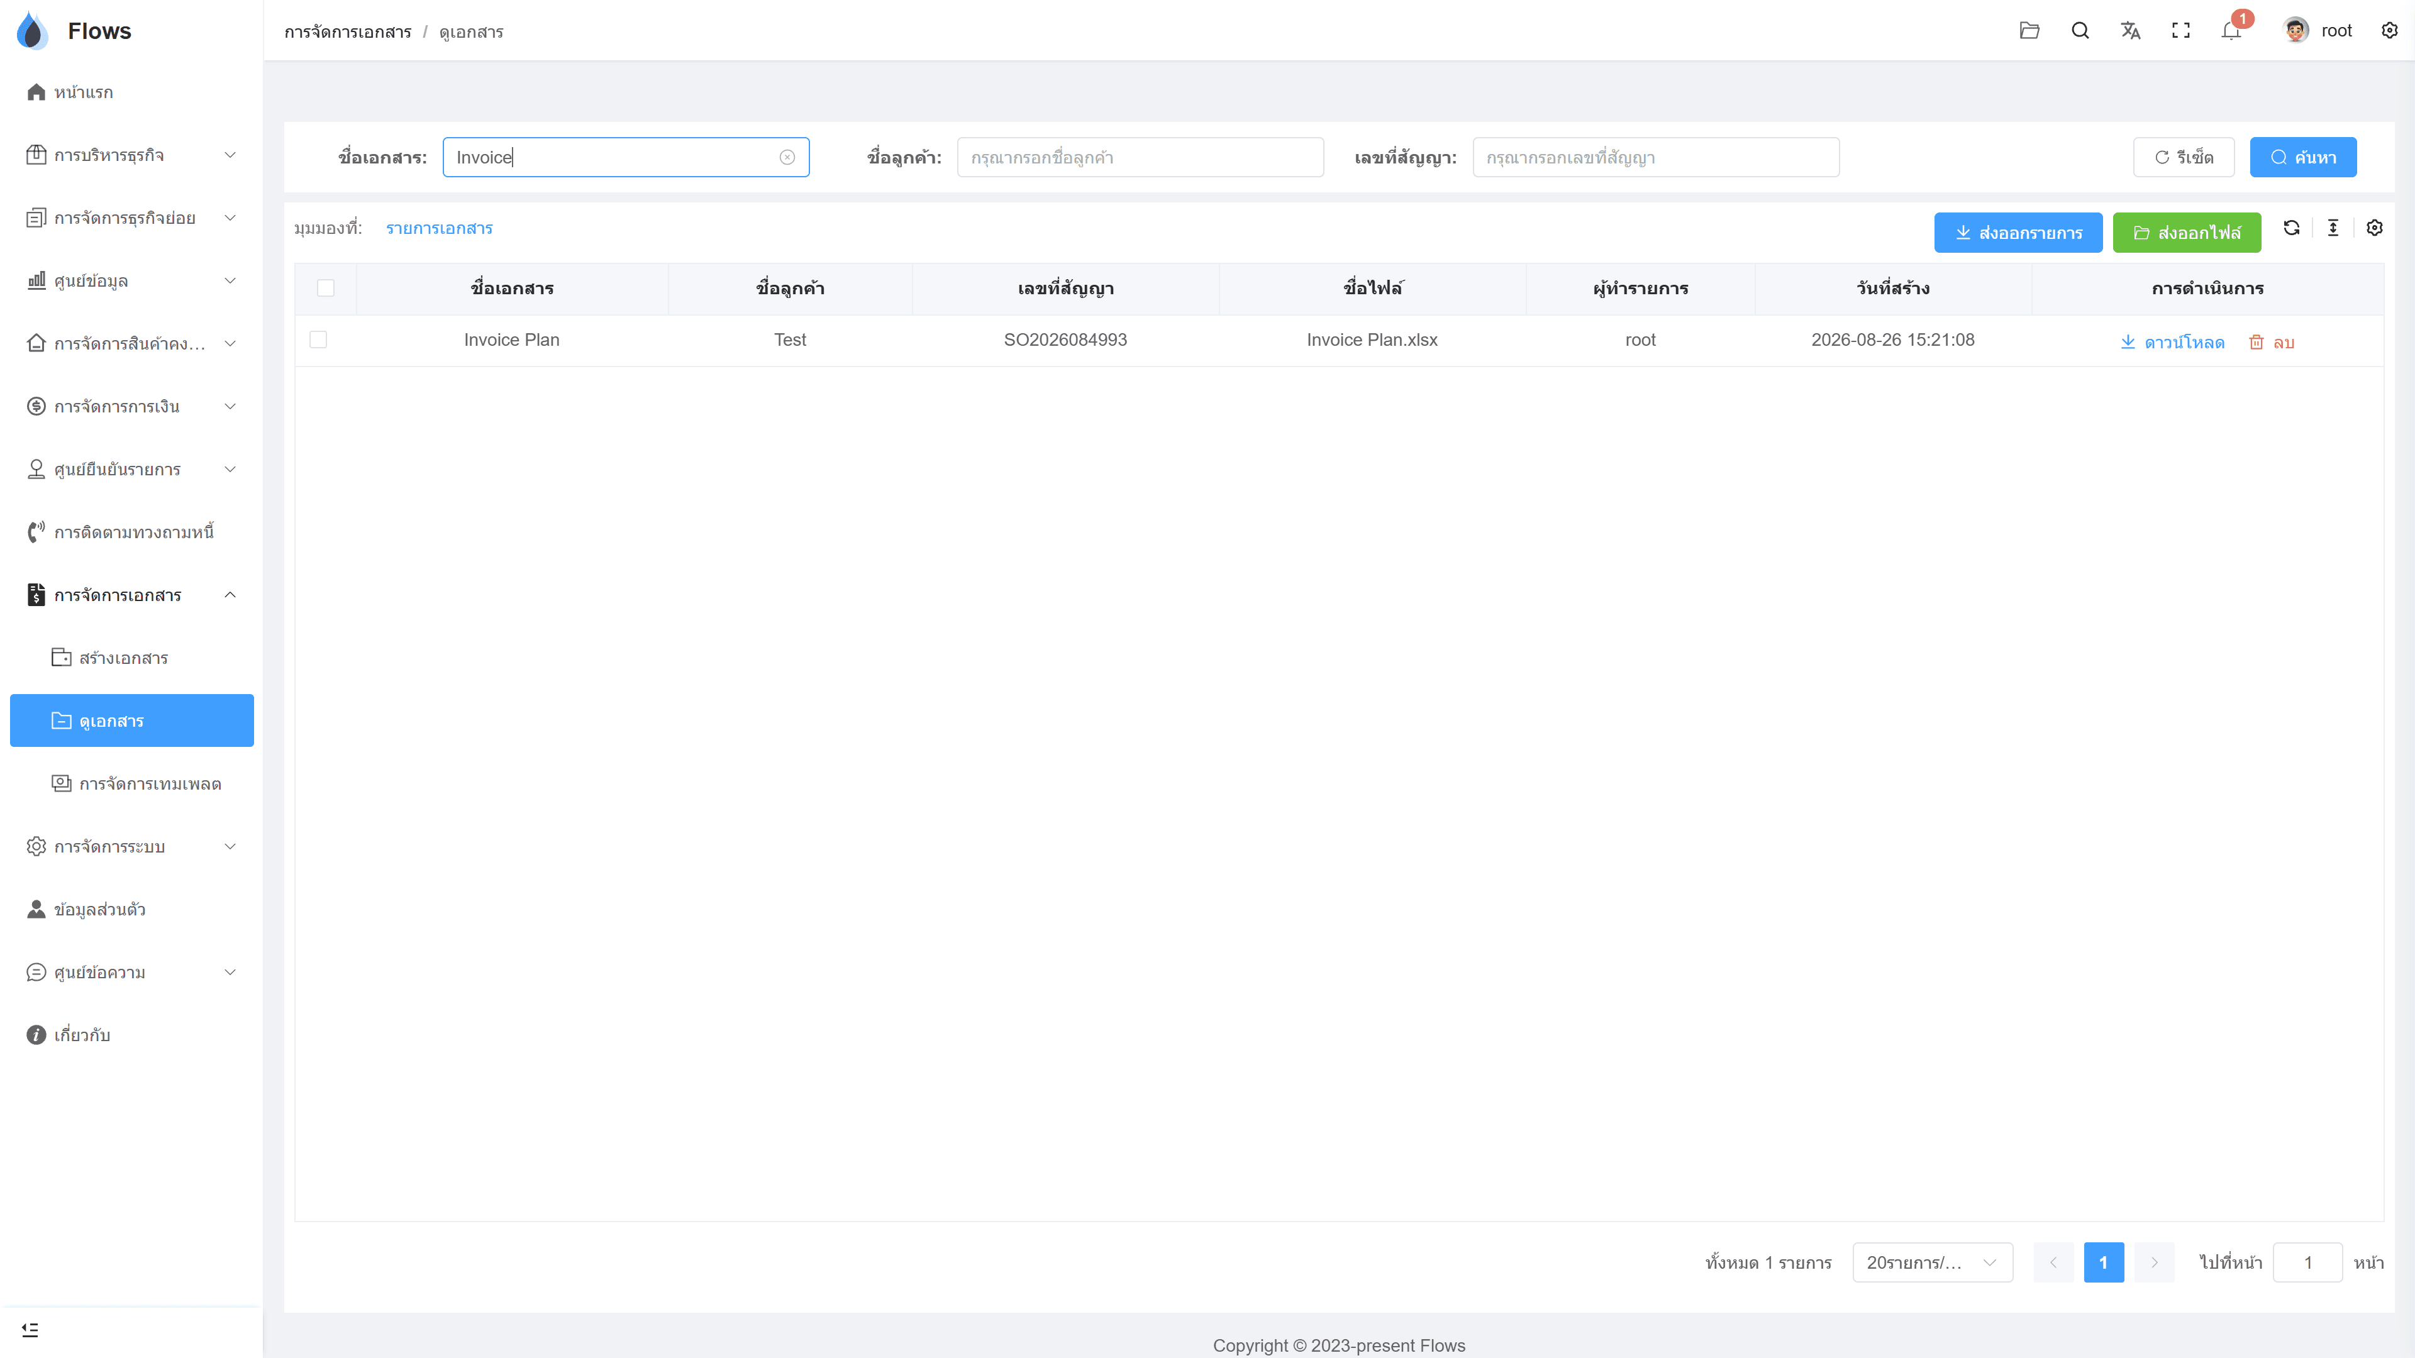Click contract number SO2026084993 cell

click(x=1065, y=339)
